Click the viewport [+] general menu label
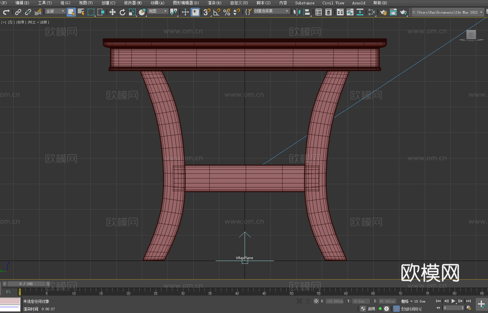Screen dimensions: 488x313 pos(4,22)
